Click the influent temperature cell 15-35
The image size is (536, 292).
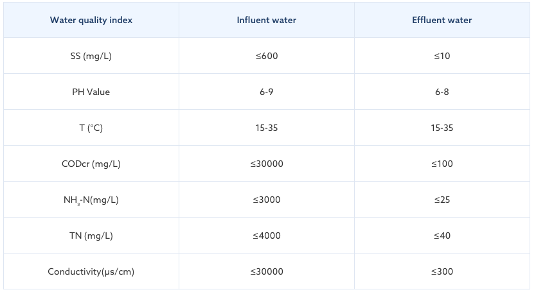[x=266, y=128]
